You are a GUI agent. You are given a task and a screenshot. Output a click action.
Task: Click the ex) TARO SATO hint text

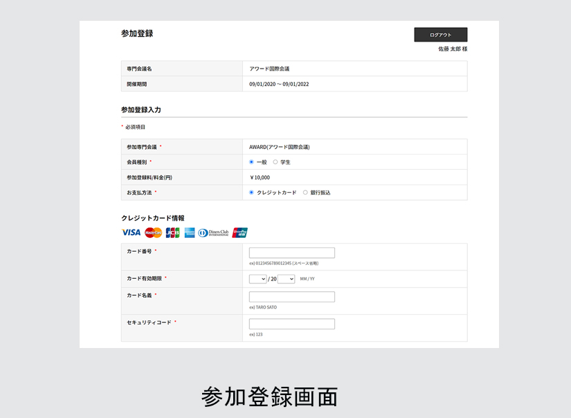pos(263,308)
